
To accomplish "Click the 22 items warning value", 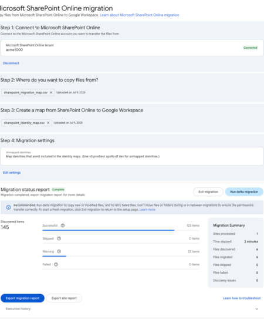I will pyautogui.click(x=194, y=251).
